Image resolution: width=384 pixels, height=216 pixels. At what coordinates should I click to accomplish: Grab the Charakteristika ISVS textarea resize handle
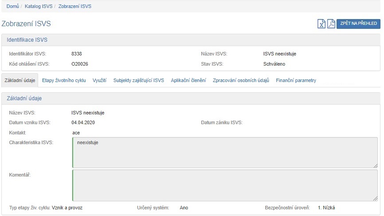[x=375, y=165]
